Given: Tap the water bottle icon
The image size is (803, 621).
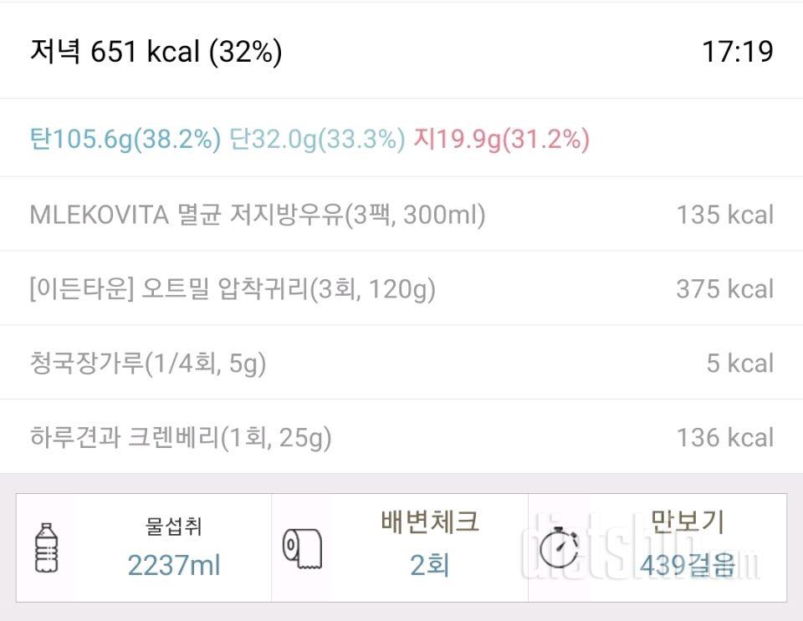Looking at the screenshot, I should click(48, 548).
